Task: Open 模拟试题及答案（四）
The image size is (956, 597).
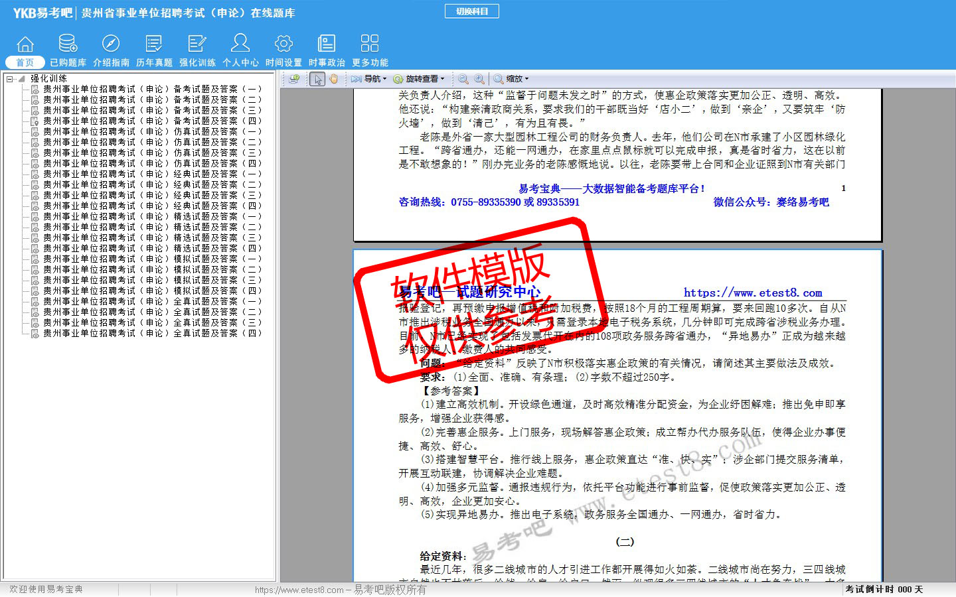Action: point(153,291)
